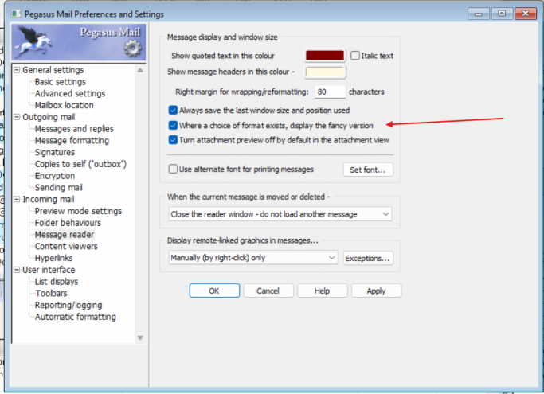Open the remote-linked graphics dropdown
This screenshot has width=544, height=394.
252,258
